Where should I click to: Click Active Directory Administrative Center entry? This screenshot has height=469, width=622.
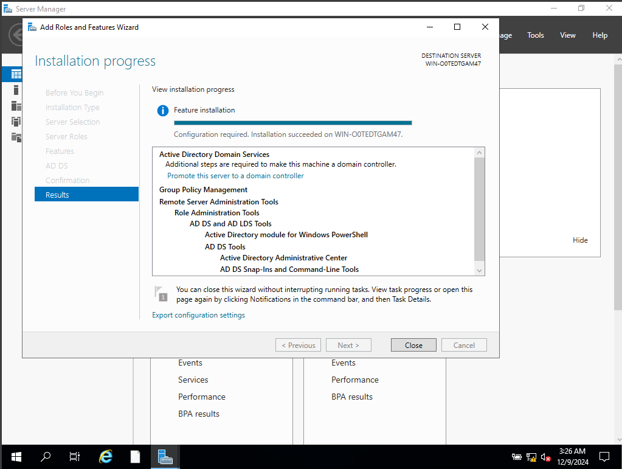pyautogui.click(x=283, y=258)
